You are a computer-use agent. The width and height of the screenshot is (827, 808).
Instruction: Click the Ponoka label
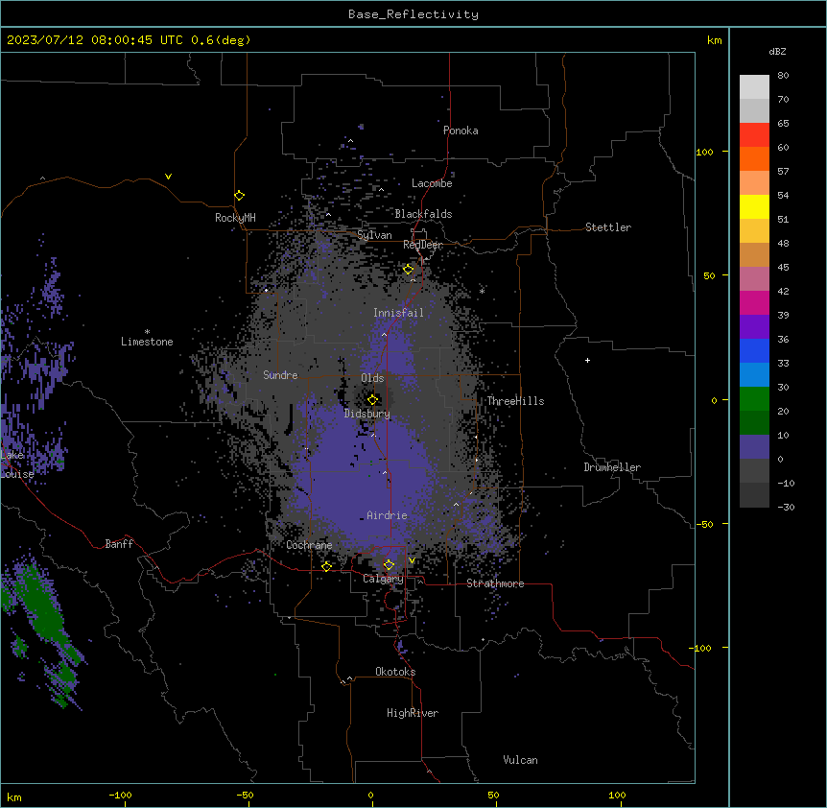(461, 131)
